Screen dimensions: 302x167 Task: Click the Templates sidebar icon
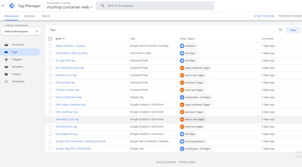pos(6,82)
